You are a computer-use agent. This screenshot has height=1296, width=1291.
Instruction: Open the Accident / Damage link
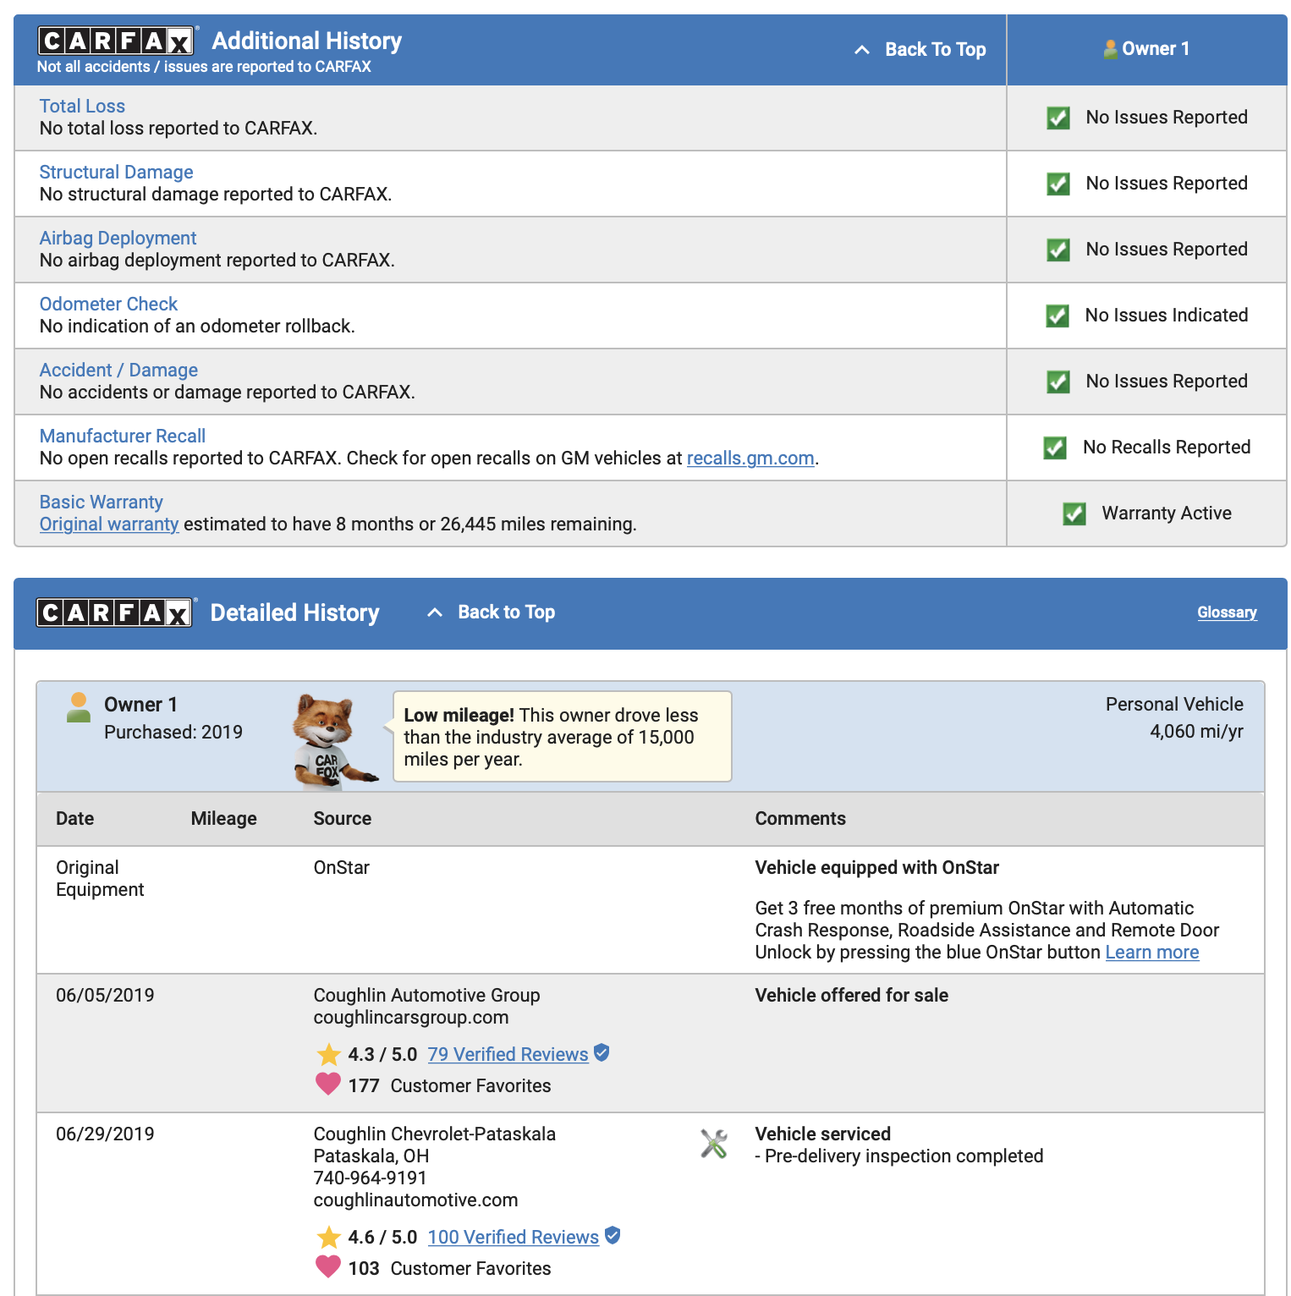click(118, 370)
